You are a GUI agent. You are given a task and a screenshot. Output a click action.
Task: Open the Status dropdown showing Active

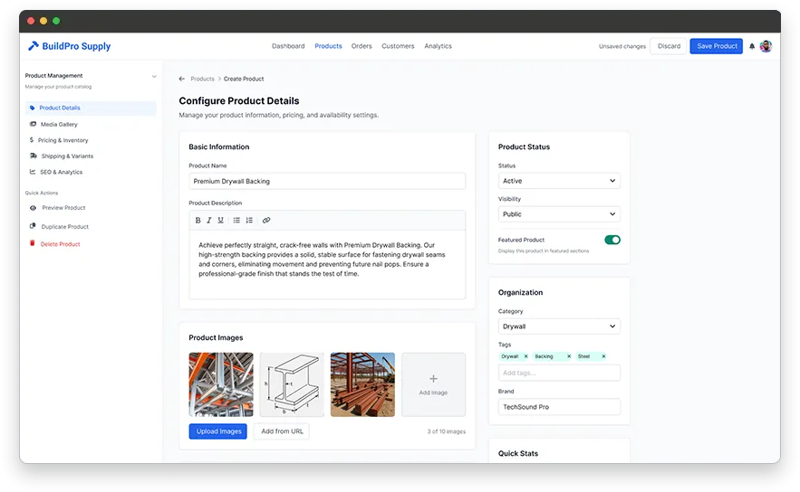tap(559, 181)
